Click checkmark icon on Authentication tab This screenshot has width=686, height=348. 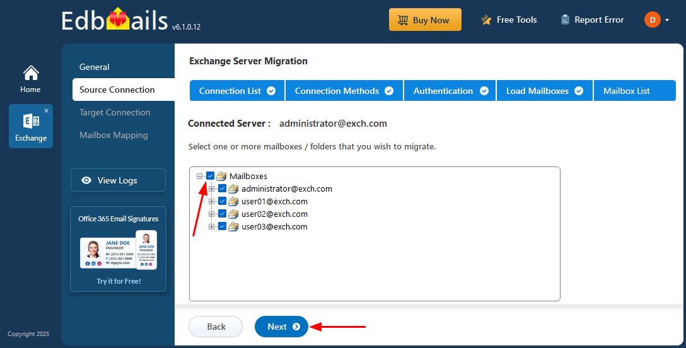point(484,91)
